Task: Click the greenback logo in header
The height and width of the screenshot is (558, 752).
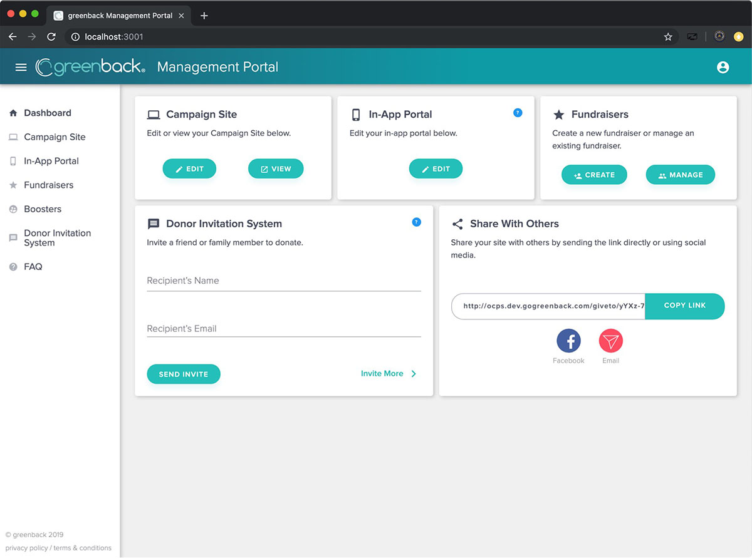Action: point(91,67)
